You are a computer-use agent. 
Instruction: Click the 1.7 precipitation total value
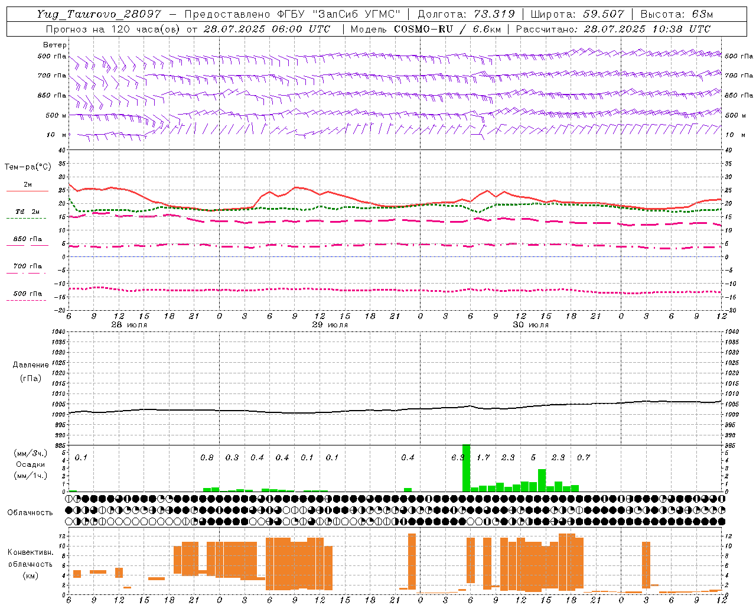(x=483, y=458)
